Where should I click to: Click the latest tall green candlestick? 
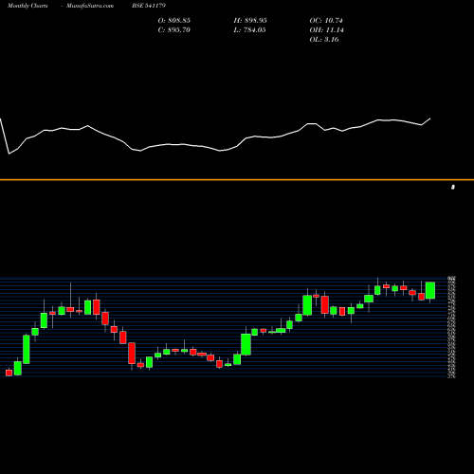pyautogui.click(x=430, y=290)
